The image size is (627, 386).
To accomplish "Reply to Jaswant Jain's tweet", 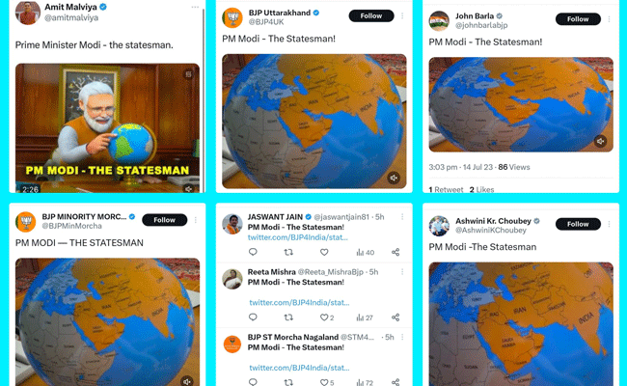I will click(253, 252).
